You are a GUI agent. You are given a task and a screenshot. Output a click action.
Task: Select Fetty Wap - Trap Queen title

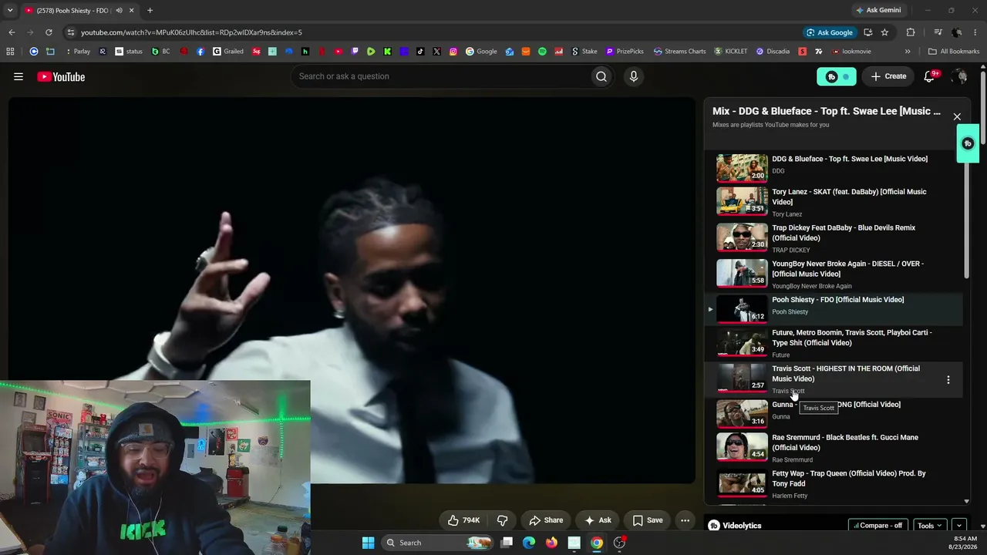pos(848,479)
